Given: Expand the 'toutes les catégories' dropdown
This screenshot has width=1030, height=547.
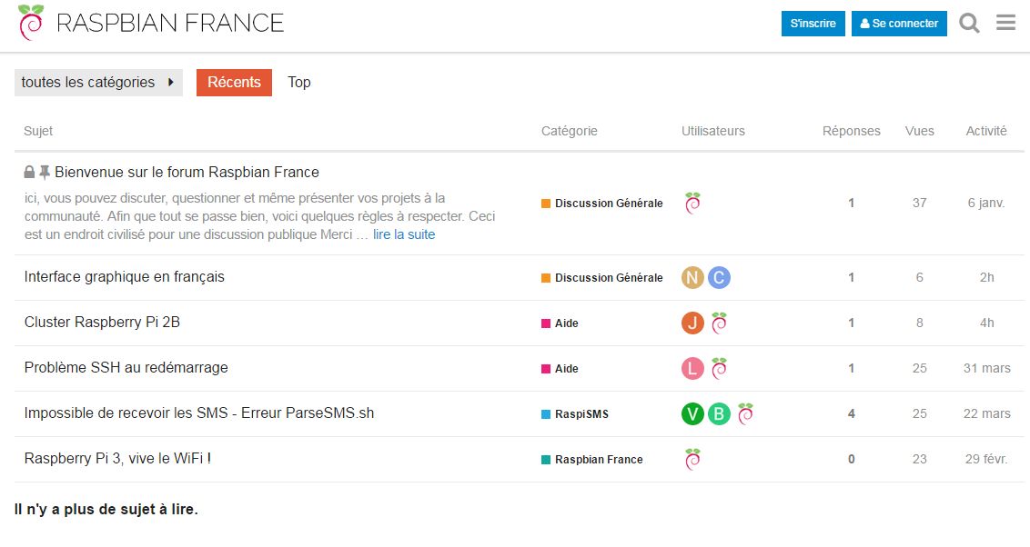Looking at the screenshot, I should point(98,83).
